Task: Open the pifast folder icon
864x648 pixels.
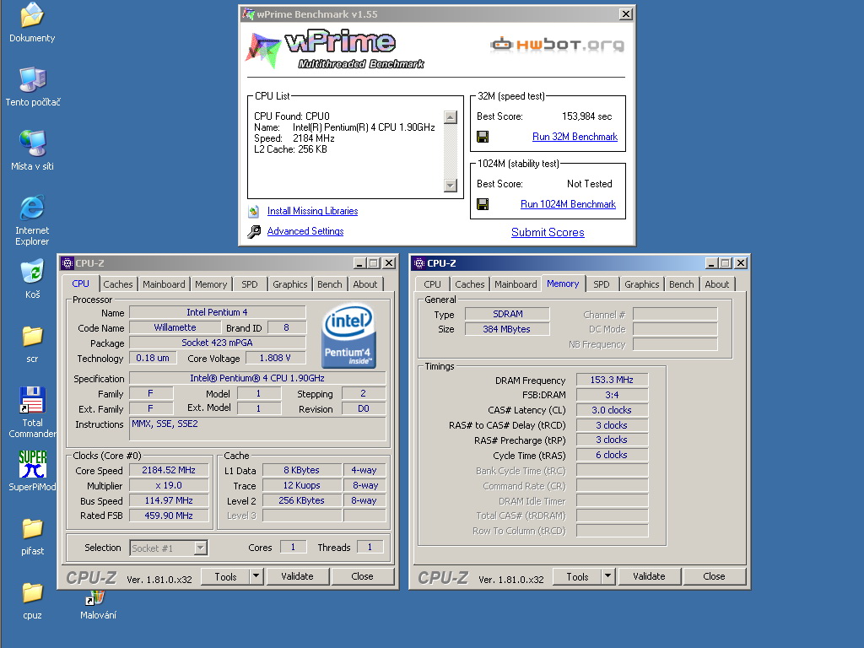Action: click(x=32, y=528)
